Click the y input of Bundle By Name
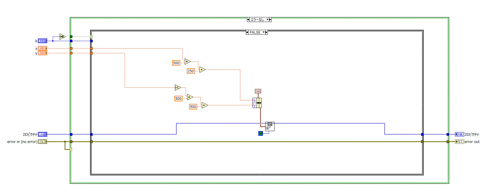The width and height of the screenshot is (499, 189). [255, 105]
